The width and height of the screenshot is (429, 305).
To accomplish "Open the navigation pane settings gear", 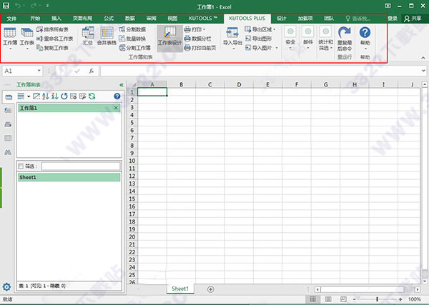I will point(6,287).
